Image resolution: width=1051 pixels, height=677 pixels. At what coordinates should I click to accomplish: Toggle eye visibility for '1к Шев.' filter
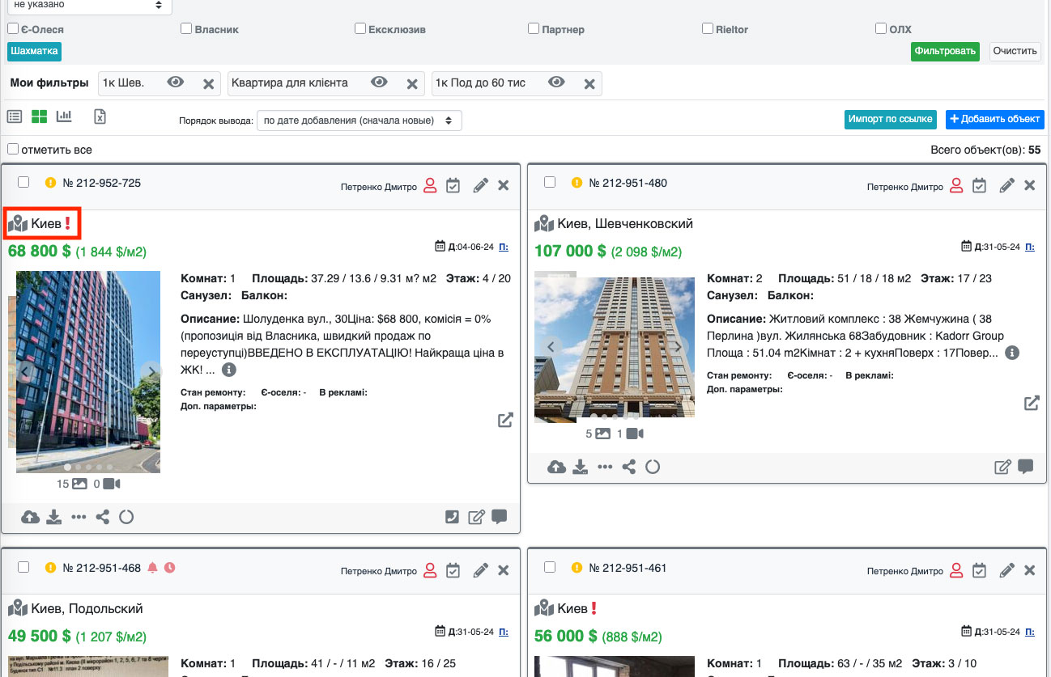click(176, 83)
